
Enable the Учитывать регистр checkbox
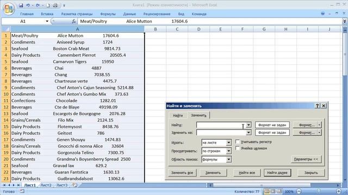[x=238, y=141]
